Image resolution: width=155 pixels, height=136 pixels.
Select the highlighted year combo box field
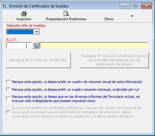(x=20, y=32)
